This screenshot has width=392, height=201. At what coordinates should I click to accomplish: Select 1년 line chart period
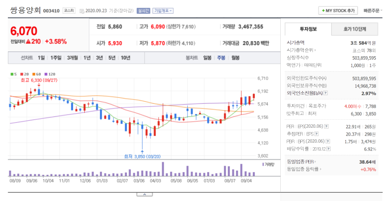tap(87, 58)
